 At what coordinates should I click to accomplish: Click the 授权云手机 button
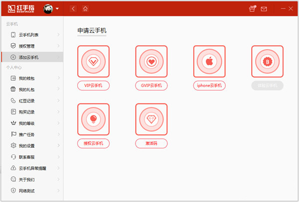pos(94,143)
